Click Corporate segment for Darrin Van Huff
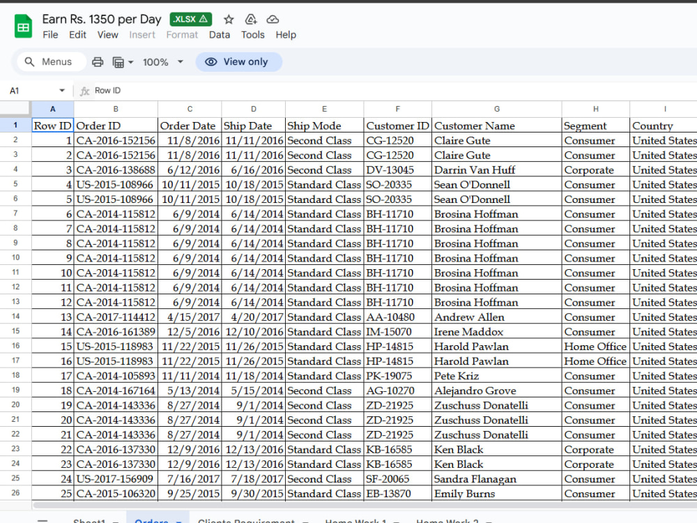 click(596, 170)
